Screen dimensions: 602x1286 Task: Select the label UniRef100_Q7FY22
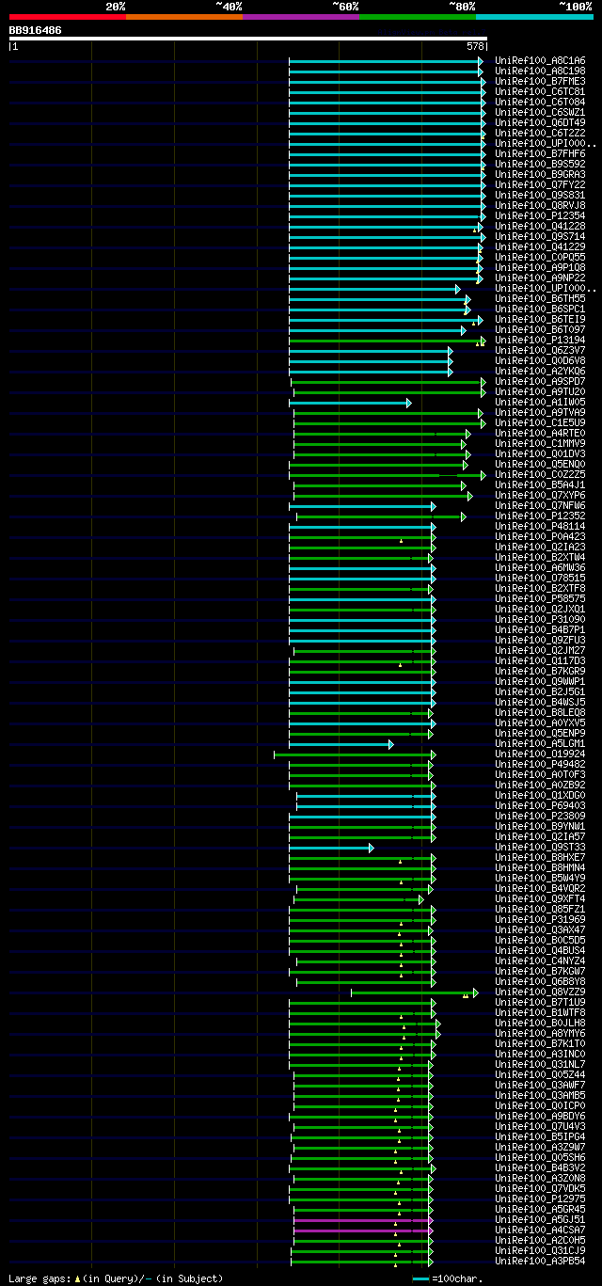pyautogui.click(x=540, y=184)
